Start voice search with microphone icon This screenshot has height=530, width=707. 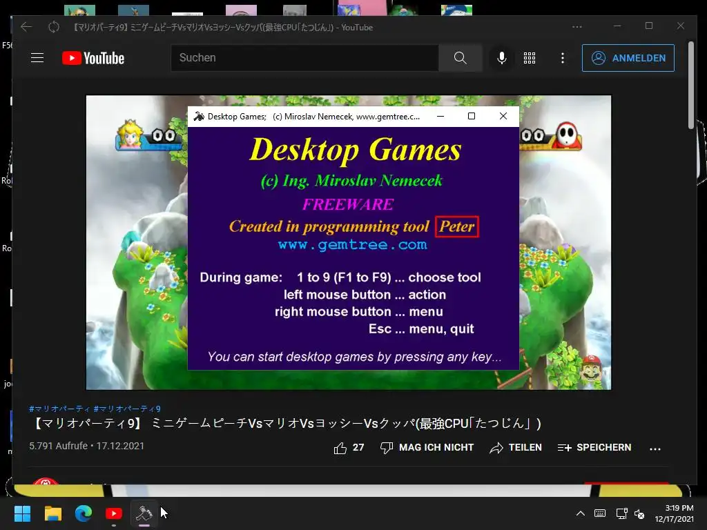501,58
